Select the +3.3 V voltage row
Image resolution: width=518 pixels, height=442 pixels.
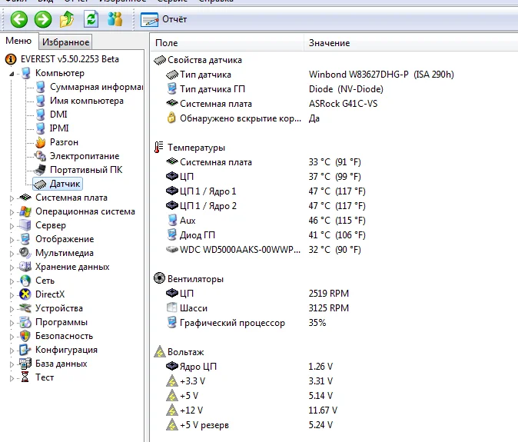coord(334,381)
